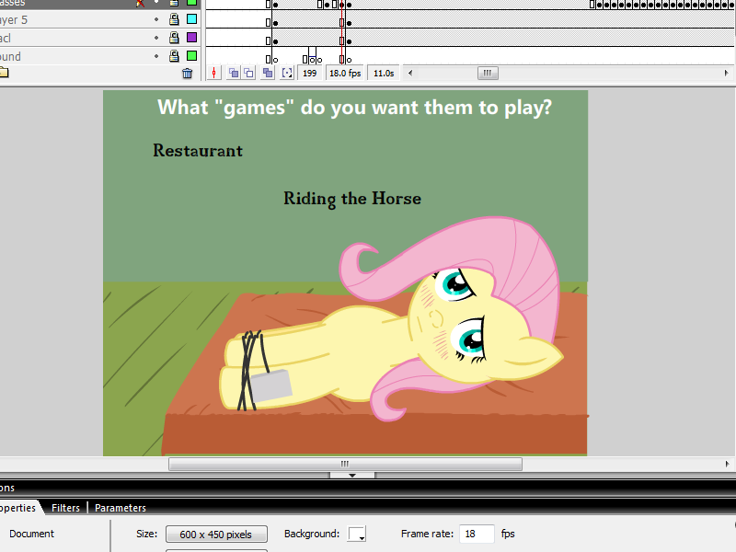Enable the onion skin button
The image size is (736, 552).
(x=234, y=73)
